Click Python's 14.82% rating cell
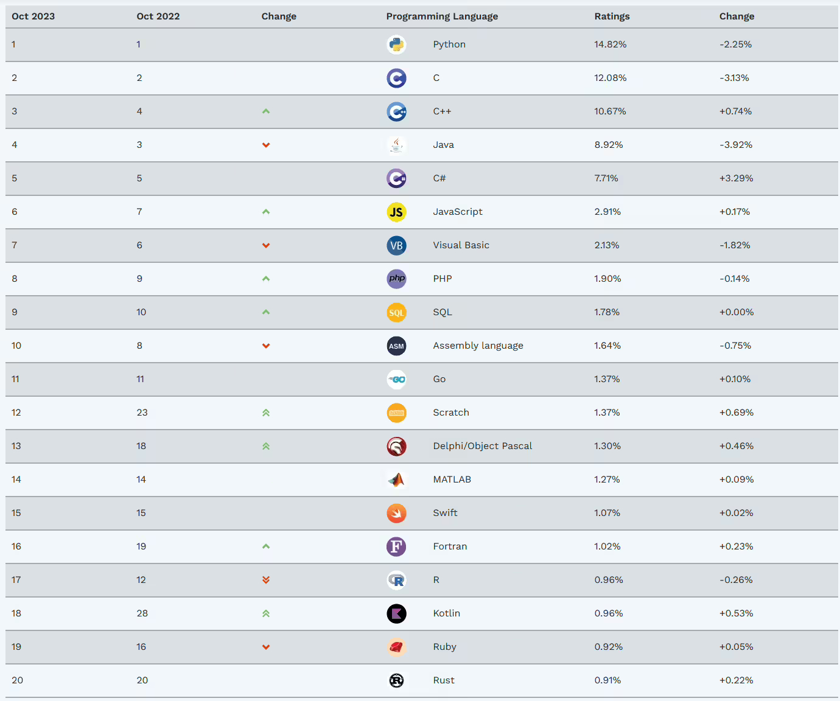This screenshot has height=701, width=840. tap(610, 44)
